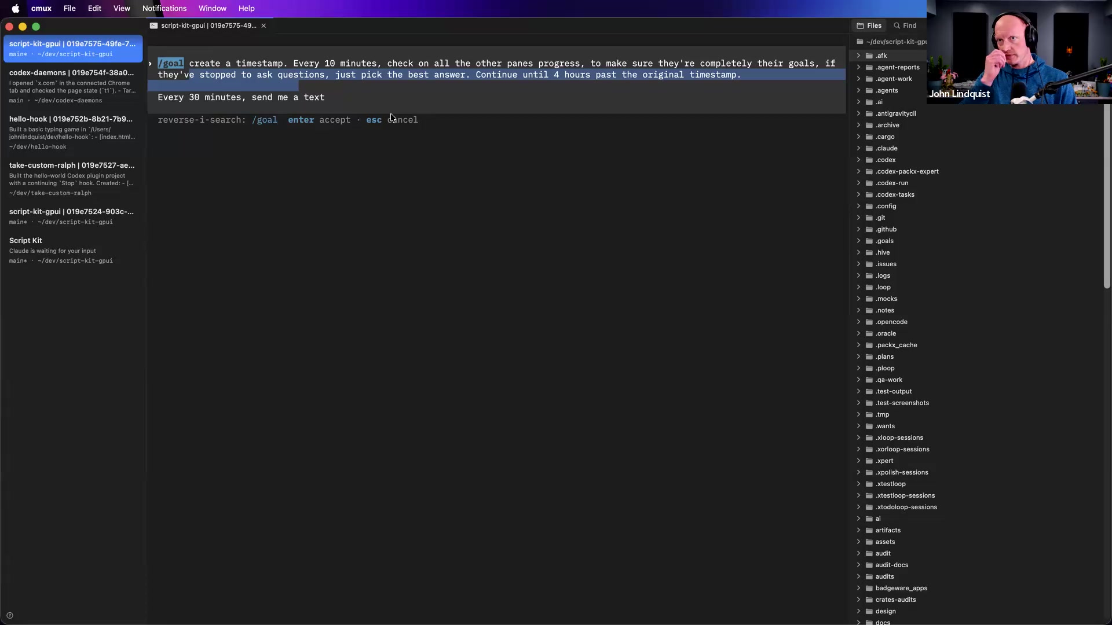The image size is (1112, 625).
Task: Click the .claude folder icon
Action: click(869, 148)
